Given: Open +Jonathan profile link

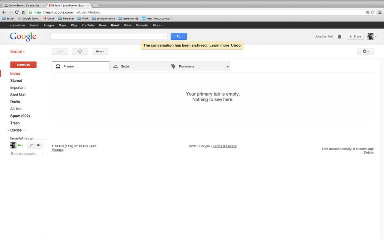Looking at the screenshot, I should (17, 25).
